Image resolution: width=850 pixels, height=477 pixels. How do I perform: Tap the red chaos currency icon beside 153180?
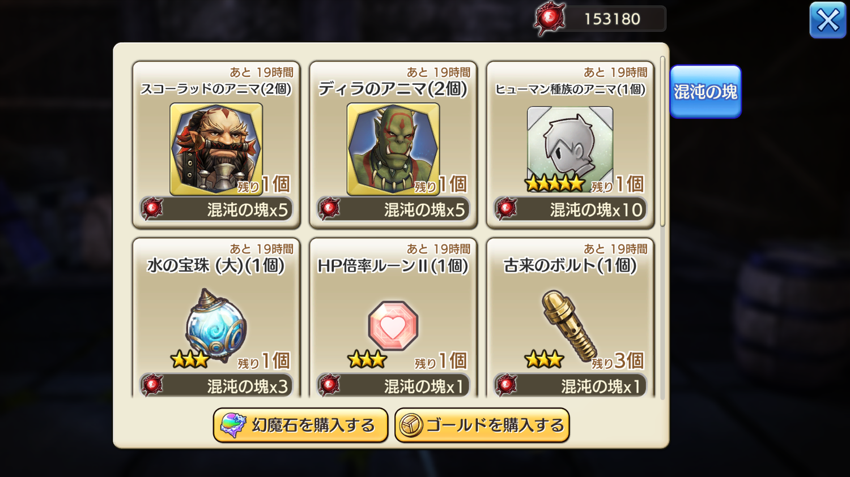549,19
